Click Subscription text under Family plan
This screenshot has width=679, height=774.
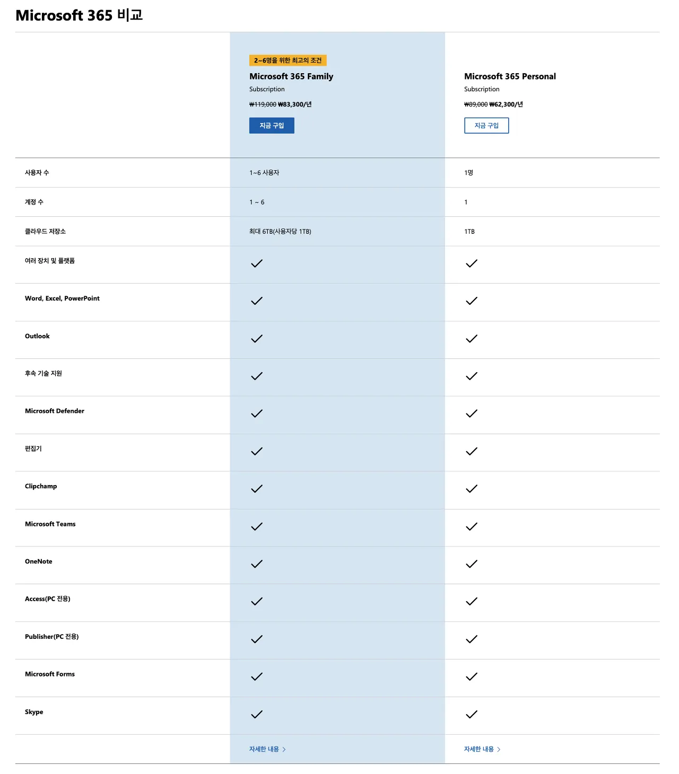pos(267,89)
